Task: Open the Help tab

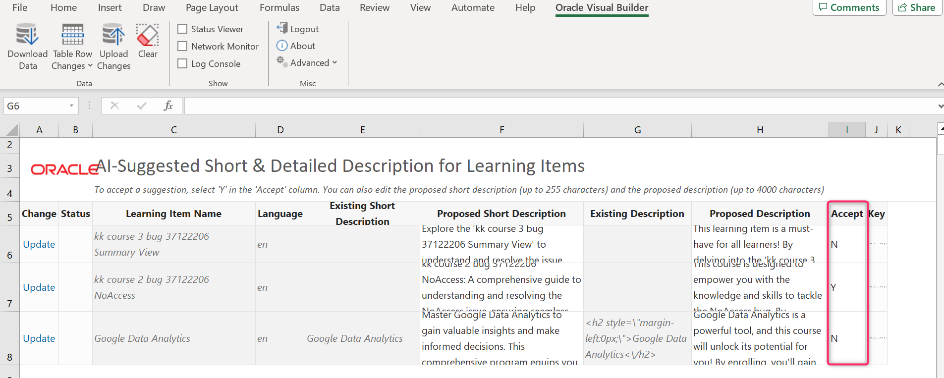Action: click(x=525, y=7)
